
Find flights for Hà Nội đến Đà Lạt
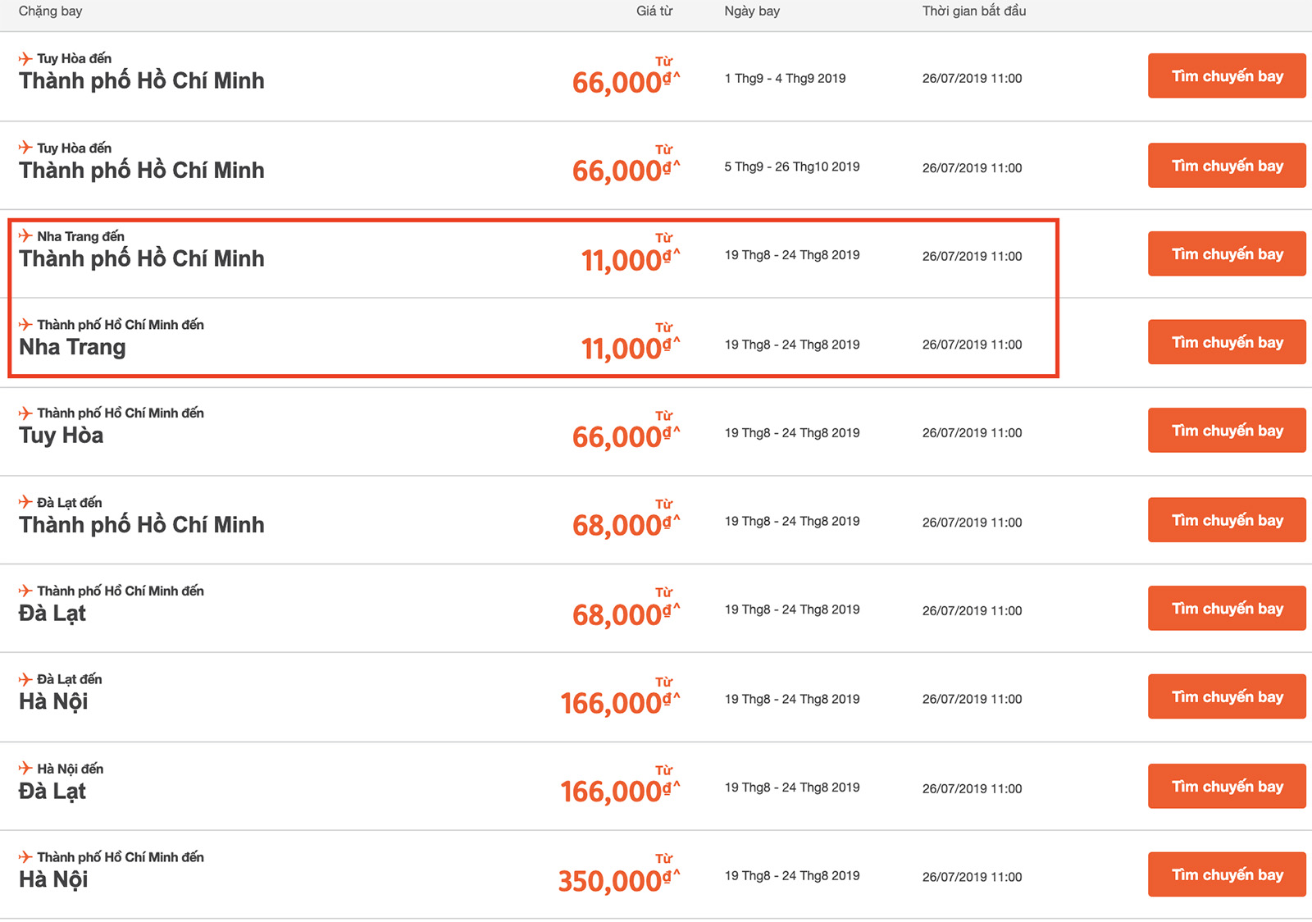(1227, 786)
